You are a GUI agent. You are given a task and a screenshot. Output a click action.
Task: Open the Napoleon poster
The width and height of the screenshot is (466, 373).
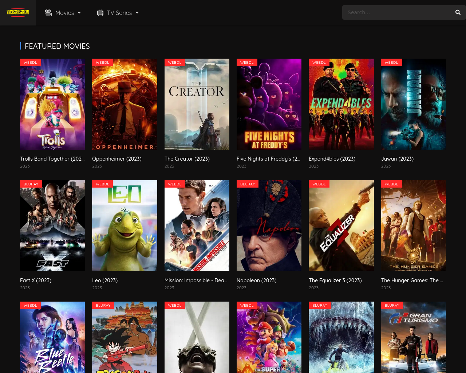coord(269,225)
